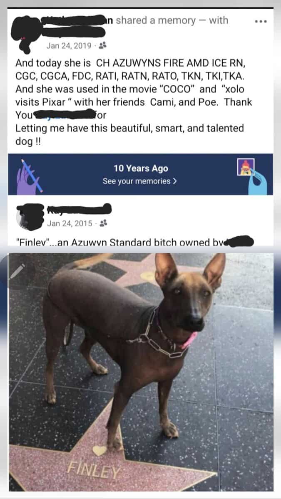The image size is (281, 499).
Task: Click the sharer's redacted name in header
Action: point(69,19)
